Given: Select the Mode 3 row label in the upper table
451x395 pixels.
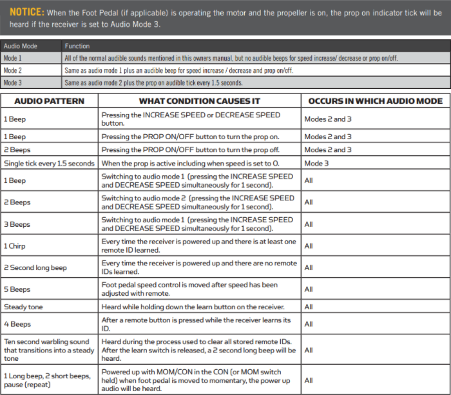Looking at the screenshot, I should tap(13, 82).
